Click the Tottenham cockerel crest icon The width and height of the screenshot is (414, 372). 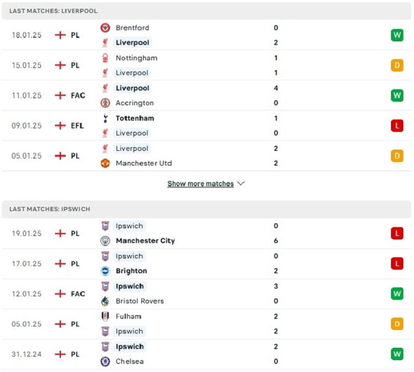click(105, 118)
